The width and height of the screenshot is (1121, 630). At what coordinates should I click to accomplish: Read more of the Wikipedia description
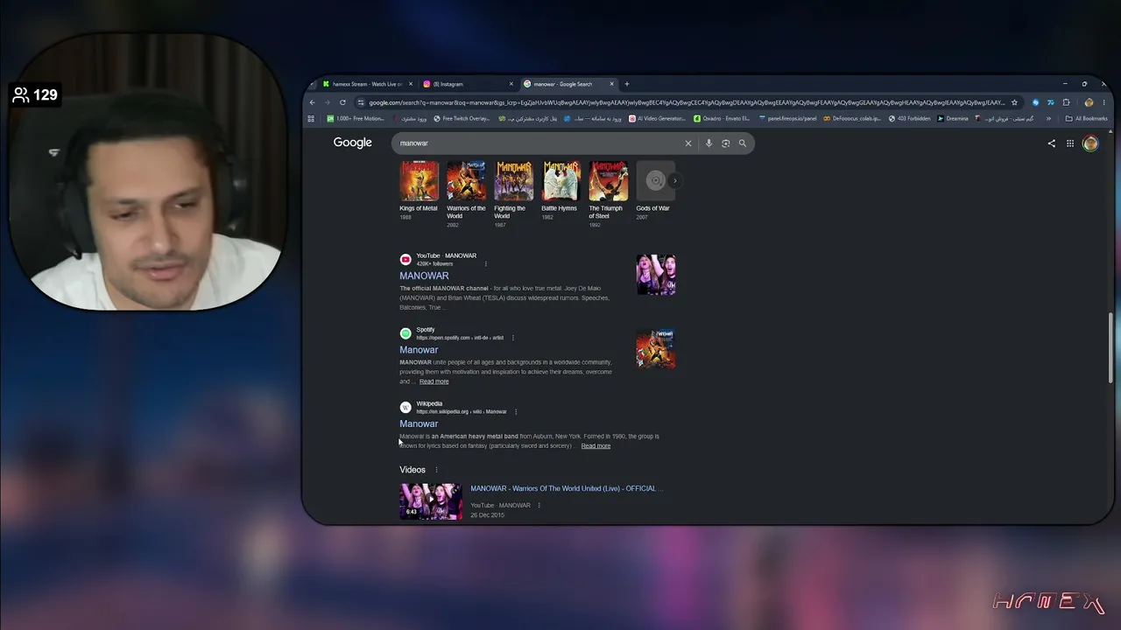[x=596, y=446]
